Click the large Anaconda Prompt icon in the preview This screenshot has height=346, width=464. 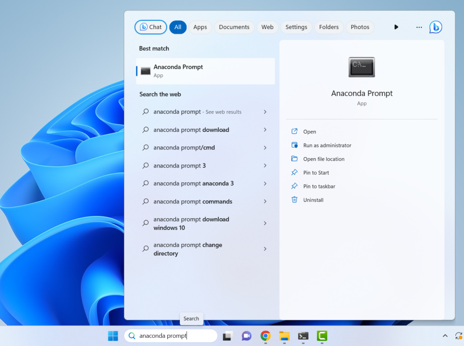pyautogui.click(x=362, y=67)
